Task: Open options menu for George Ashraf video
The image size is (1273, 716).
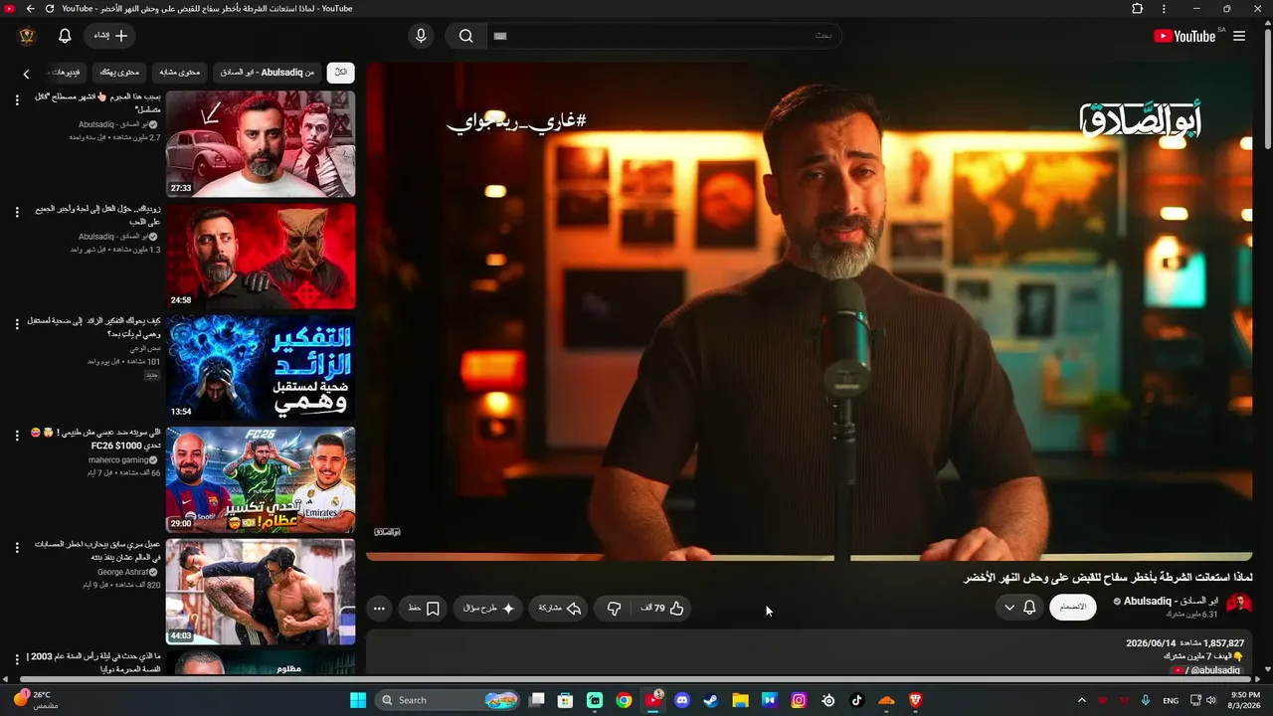Action: 17,547
